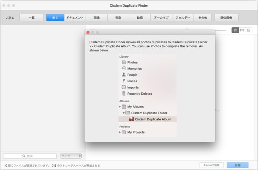Select the 全て tab
Viewport: 258px width, 170px height.
pos(55,18)
